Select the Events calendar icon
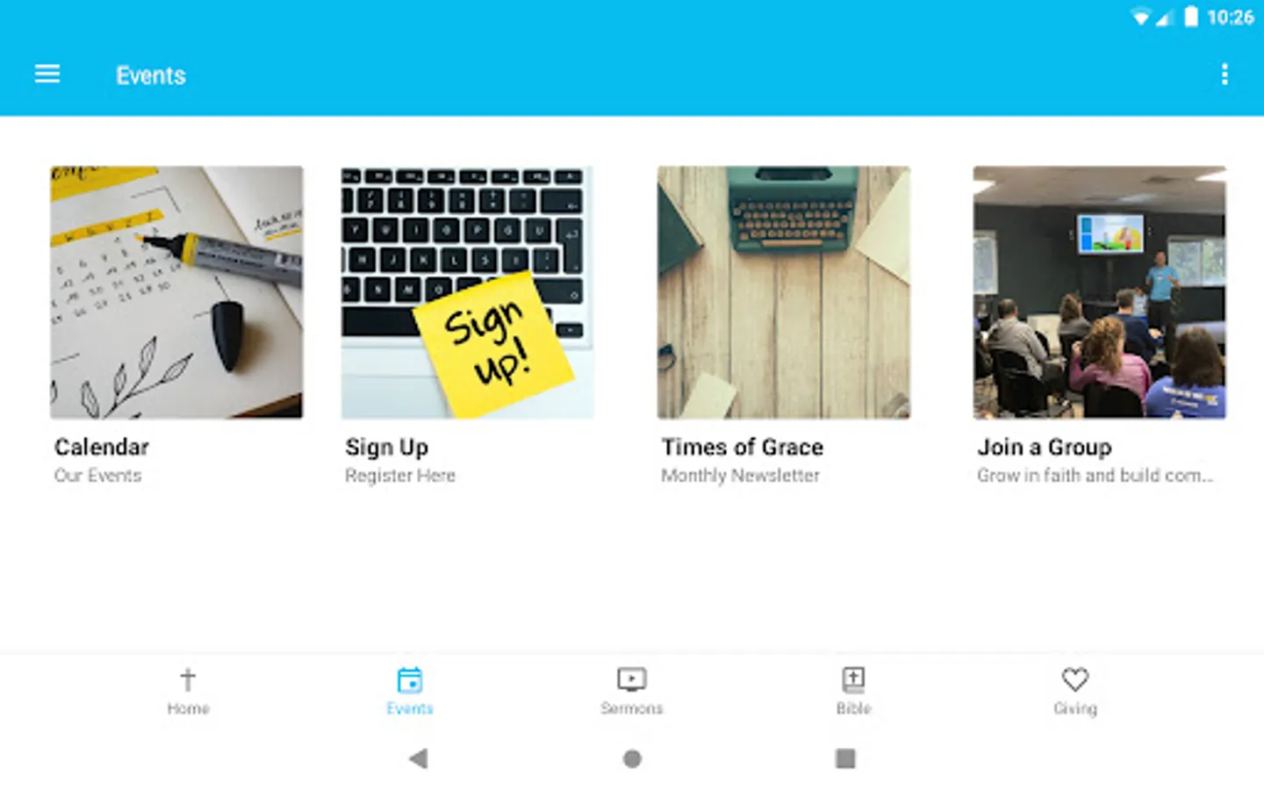The width and height of the screenshot is (1264, 790). pos(410,679)
